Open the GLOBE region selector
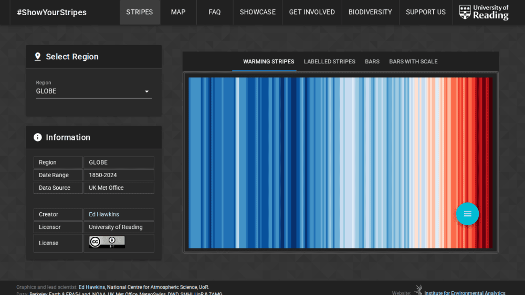Screen dimensions: 525x295 (x=94, y=91)
